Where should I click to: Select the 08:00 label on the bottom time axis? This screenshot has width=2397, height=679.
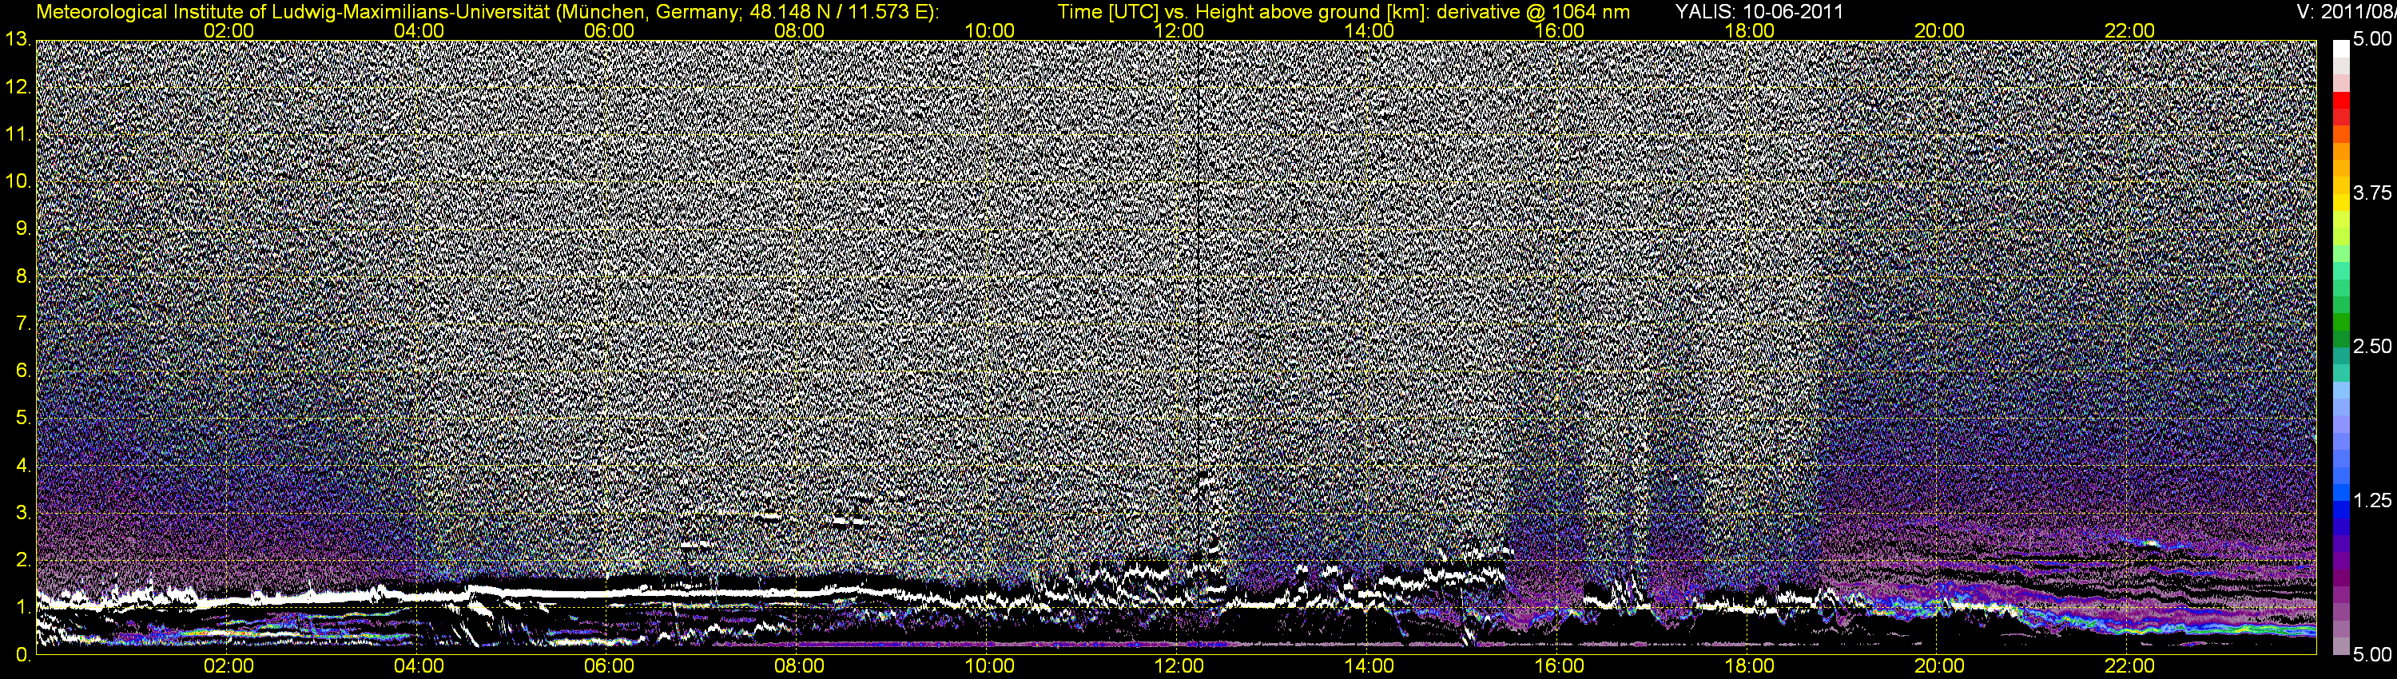[799, 667]
